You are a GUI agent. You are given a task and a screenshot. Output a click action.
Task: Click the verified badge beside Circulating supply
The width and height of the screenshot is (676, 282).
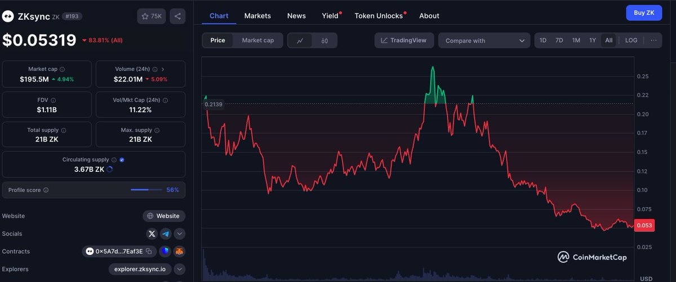[x=122, y=160]
